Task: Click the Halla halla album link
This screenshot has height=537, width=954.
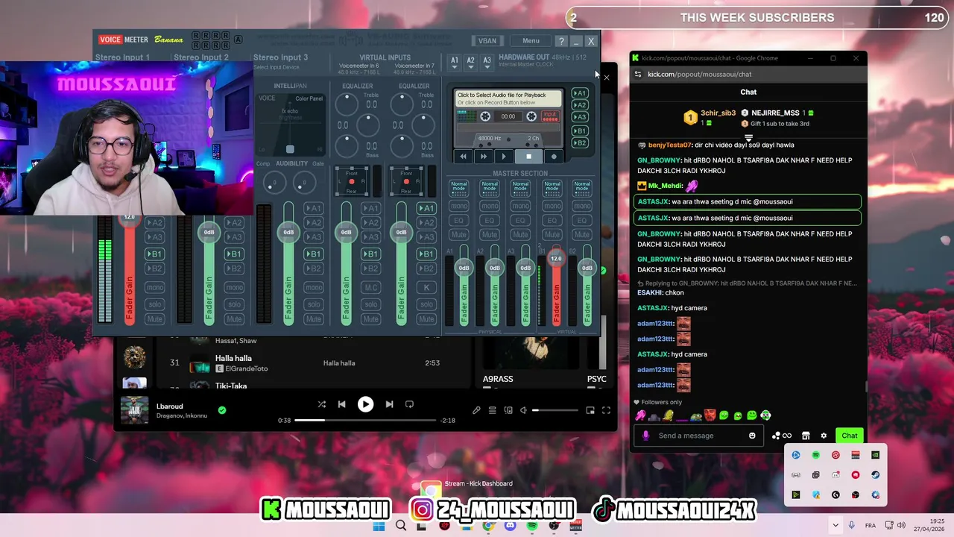Action: 339,363
